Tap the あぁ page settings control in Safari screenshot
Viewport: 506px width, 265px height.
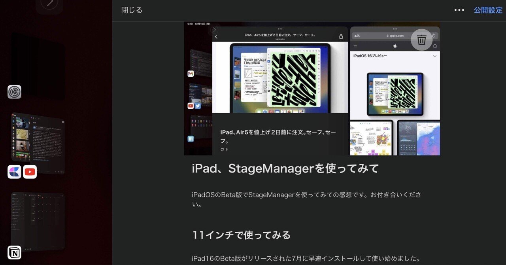coord(357,36)
